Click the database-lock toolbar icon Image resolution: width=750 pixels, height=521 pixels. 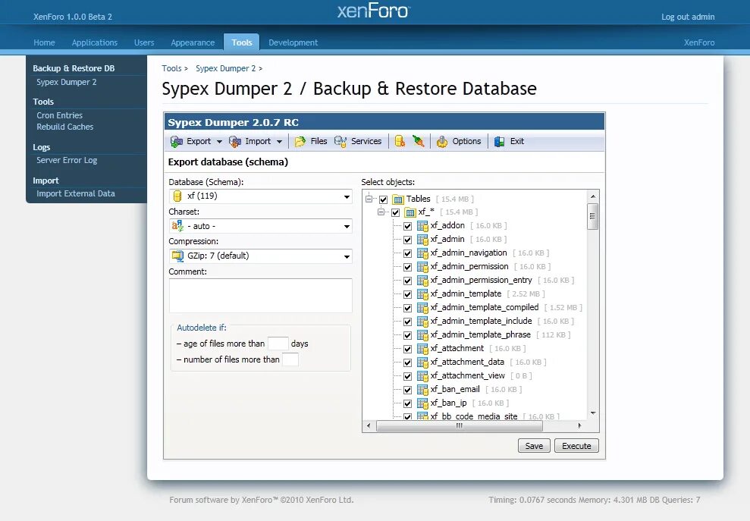pyautogui.click(x=400, y=141)
